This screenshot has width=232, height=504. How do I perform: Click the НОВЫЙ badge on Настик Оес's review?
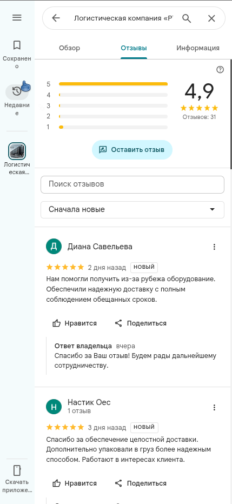point(144,427)
